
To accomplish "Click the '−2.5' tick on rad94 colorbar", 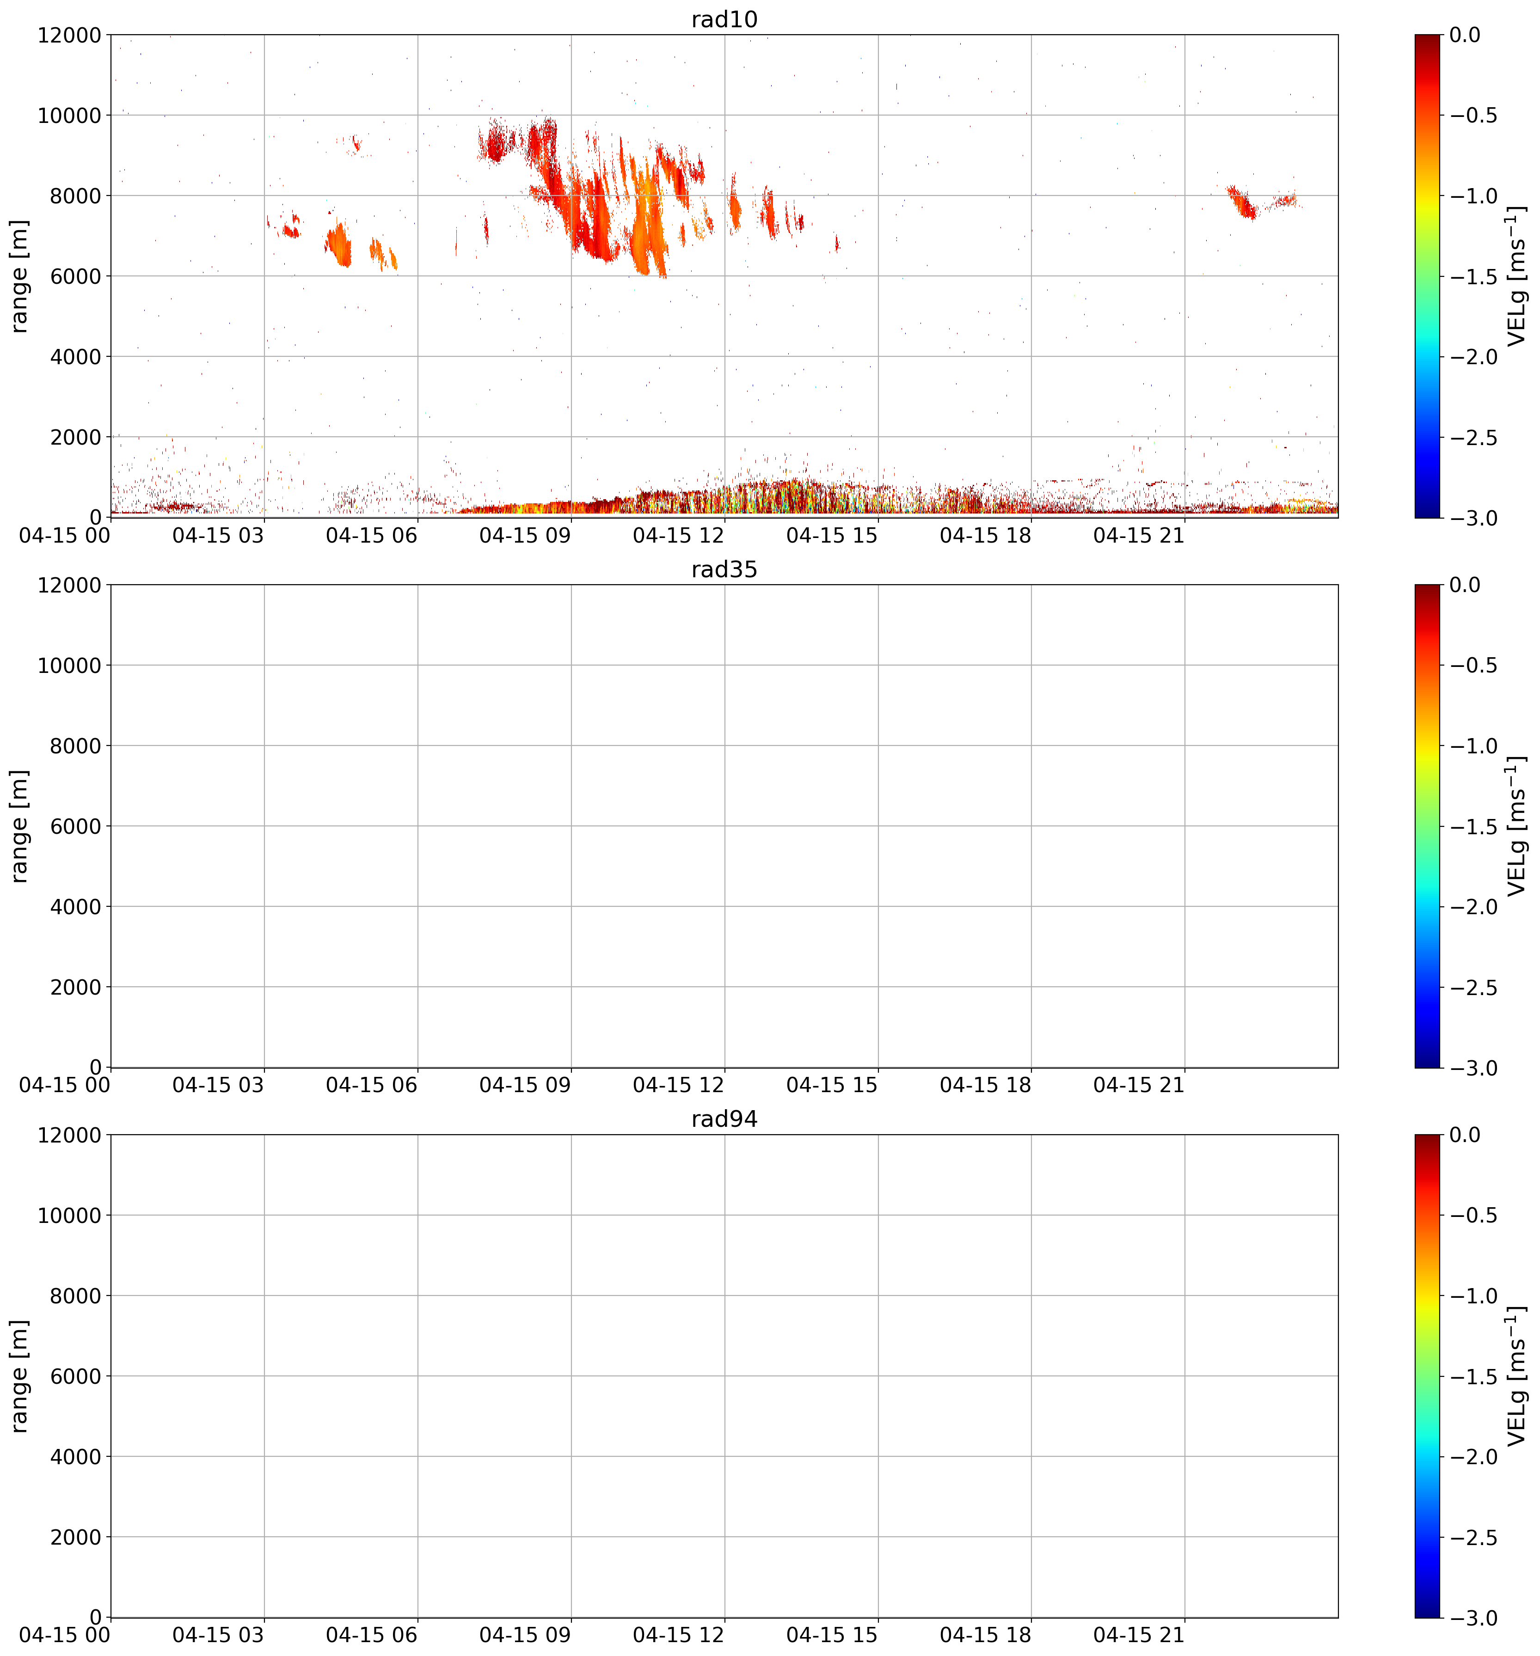I will (1473, 1537).
